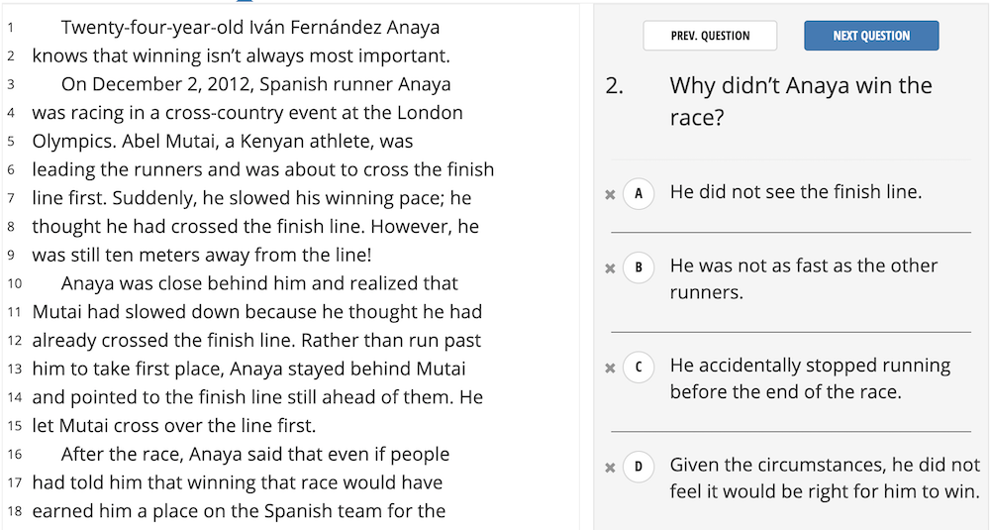The image size is (990, 530).
Task: Click the question number 2 label
Action: click(x=615, y=85)
